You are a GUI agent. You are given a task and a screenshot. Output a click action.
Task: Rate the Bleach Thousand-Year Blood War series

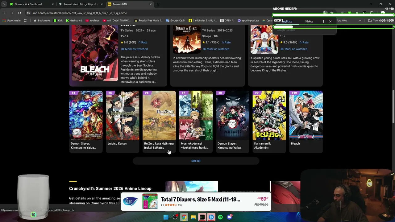[x=143, y=42]
